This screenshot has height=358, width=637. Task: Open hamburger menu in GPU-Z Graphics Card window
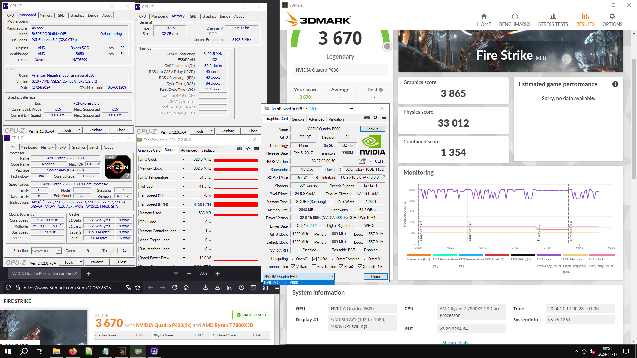(x=384, y=117)
